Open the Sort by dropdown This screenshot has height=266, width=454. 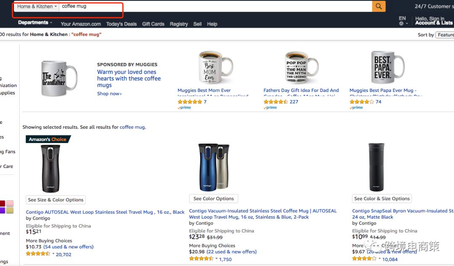pyautogui.click(x=445, y=35)
